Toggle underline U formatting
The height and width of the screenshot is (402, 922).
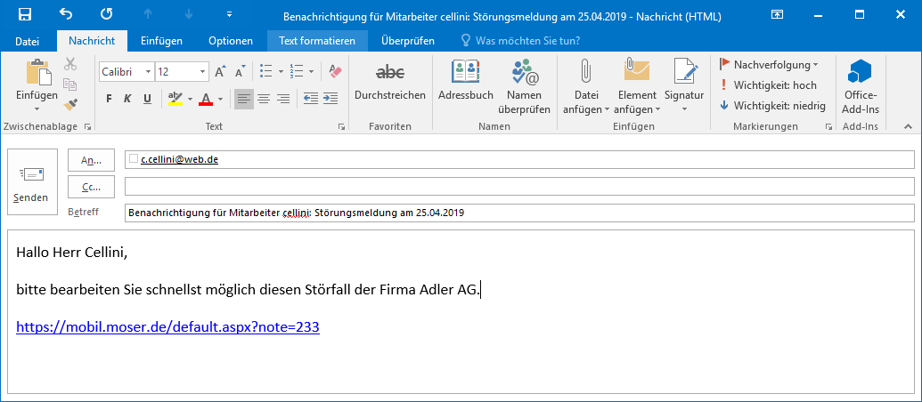[x=147, y=99]
